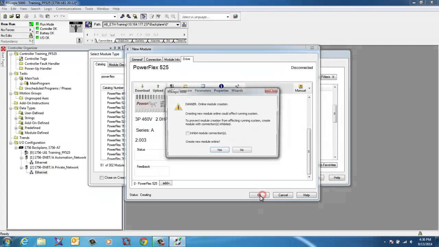Open the Tools menu
The image size is (439, 247).
tap(89, 9)
